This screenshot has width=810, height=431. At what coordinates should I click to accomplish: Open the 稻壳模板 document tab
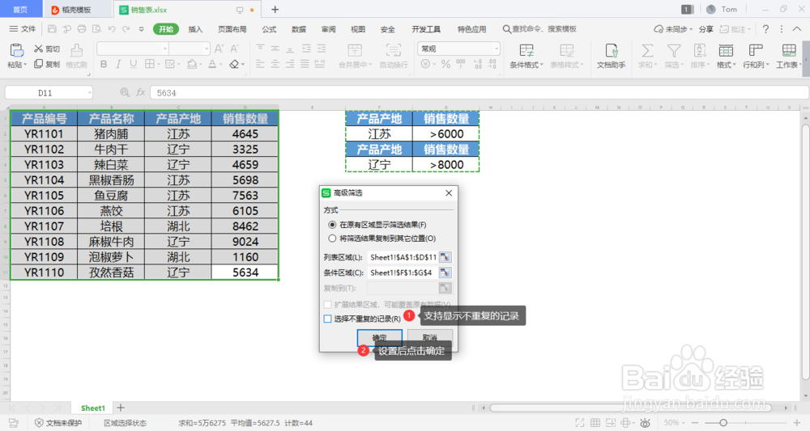point(76,10)
